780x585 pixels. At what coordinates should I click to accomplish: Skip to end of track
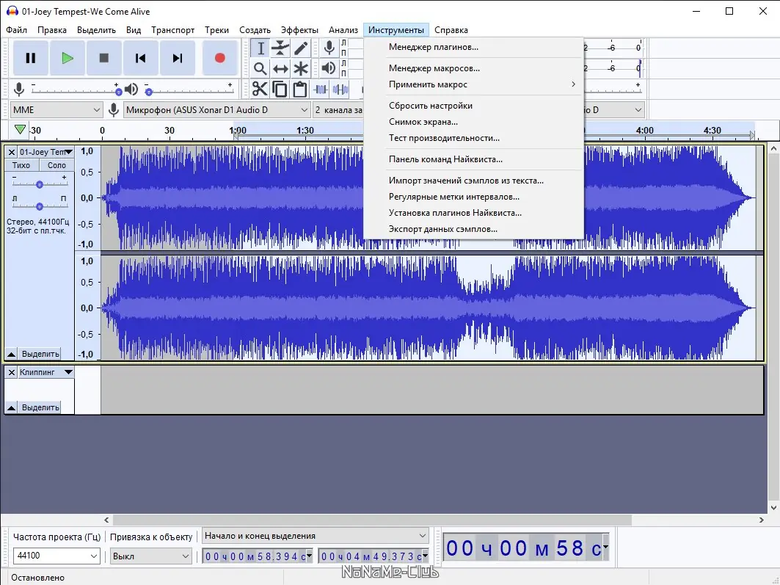pos(177,58)
